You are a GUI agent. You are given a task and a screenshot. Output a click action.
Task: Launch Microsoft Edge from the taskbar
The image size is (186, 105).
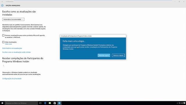coord(45,103)
